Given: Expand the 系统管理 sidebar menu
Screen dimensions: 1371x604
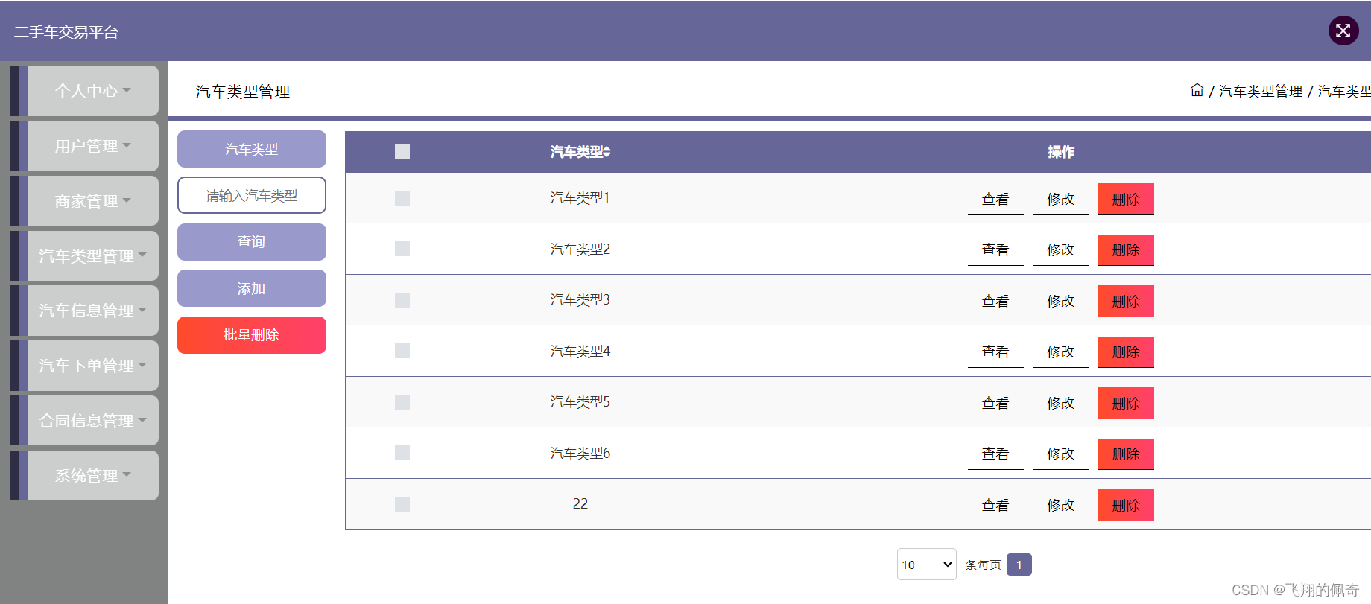Looking at the screenshot, I should coord(92,475).
